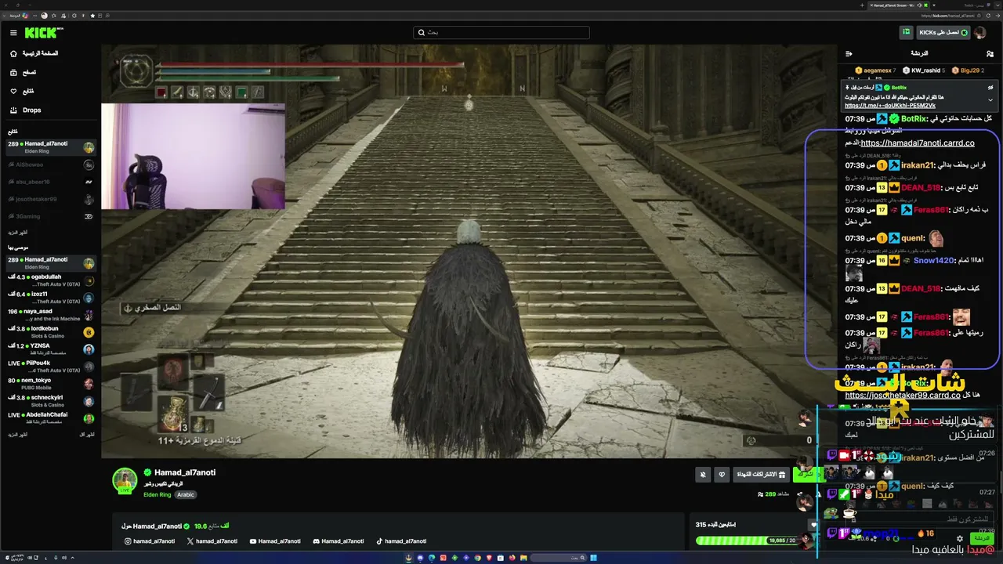
Task: Open Hamad_al7anoti TikTok link
Action: (401, 541)
